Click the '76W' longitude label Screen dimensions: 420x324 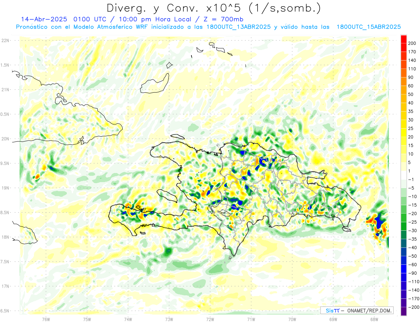point(46,319)
